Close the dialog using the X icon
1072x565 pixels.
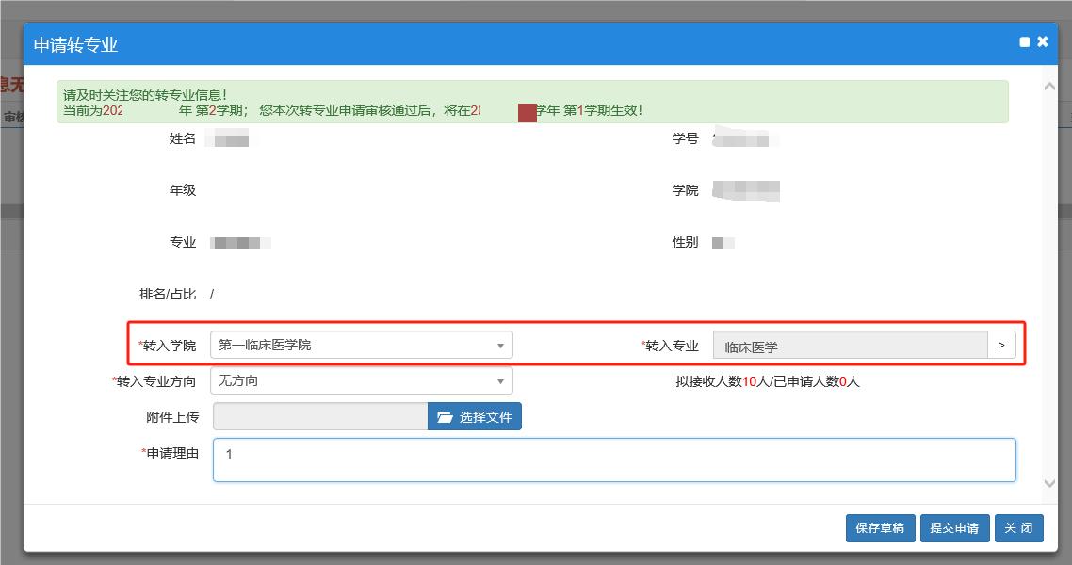1043,42
